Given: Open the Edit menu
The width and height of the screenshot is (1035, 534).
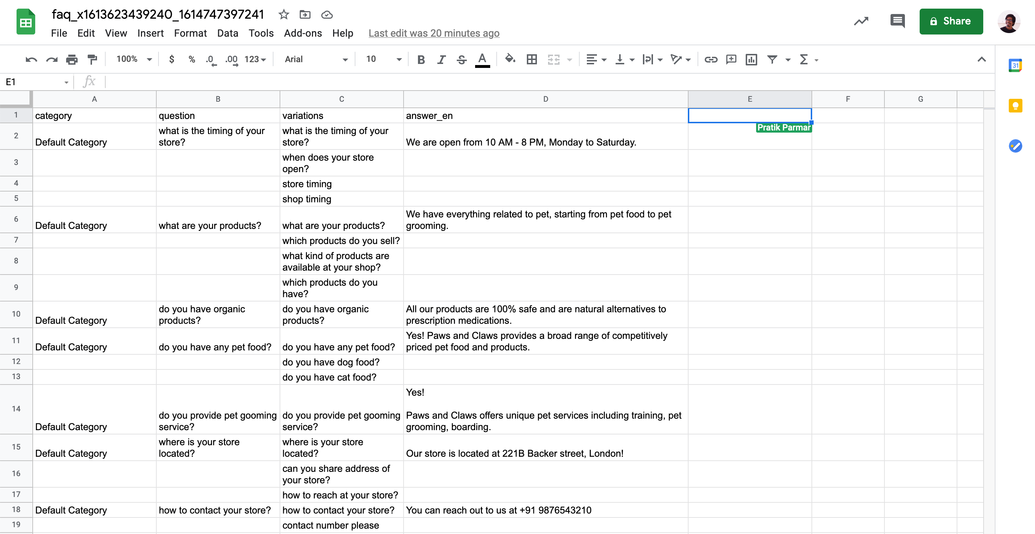Looking at the screenshot, I should [x=86, y=33].
